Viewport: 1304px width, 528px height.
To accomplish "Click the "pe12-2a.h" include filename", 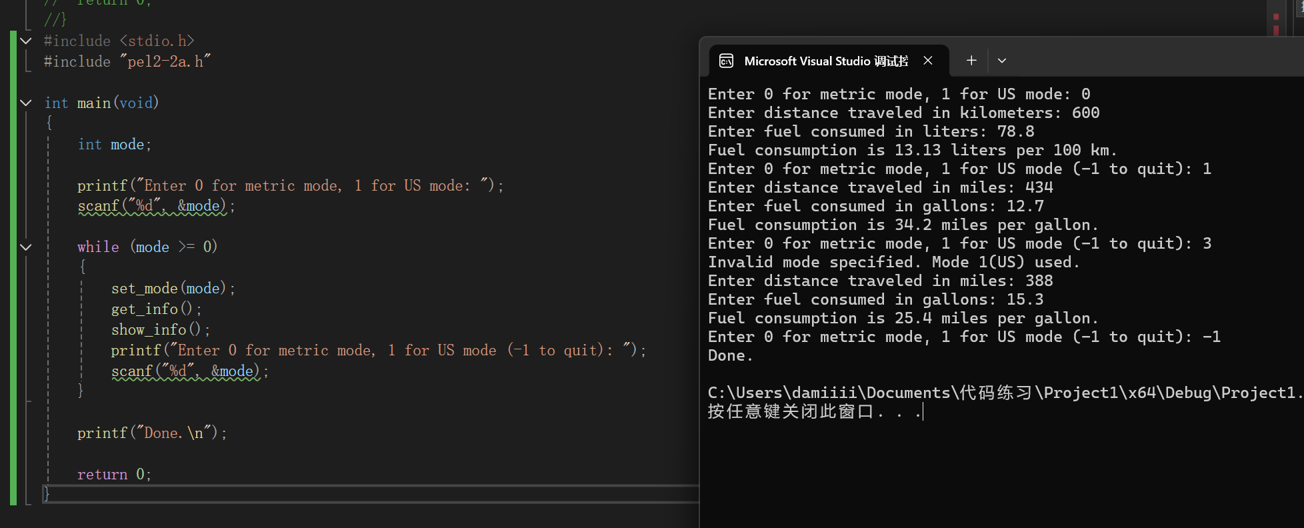I will tap(165, 62).
